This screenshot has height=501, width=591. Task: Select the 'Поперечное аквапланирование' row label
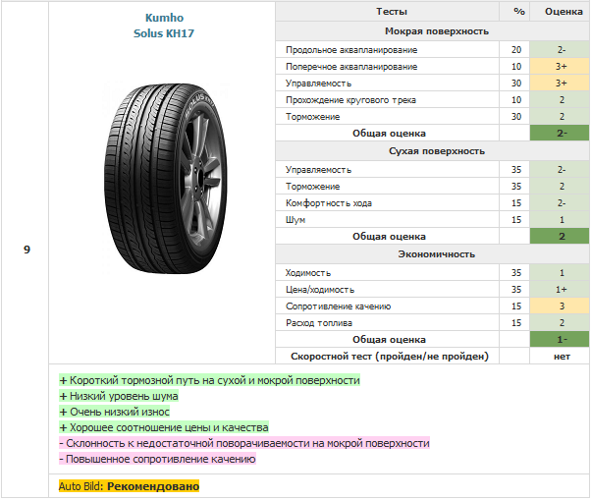(351, 67)
